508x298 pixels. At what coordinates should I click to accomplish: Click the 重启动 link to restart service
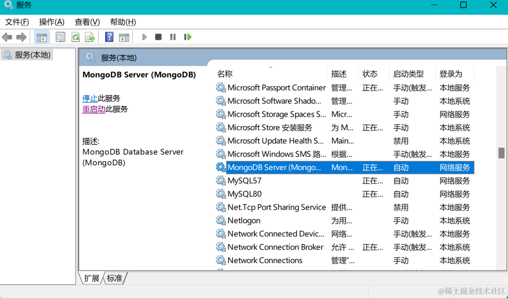[94, 109]
